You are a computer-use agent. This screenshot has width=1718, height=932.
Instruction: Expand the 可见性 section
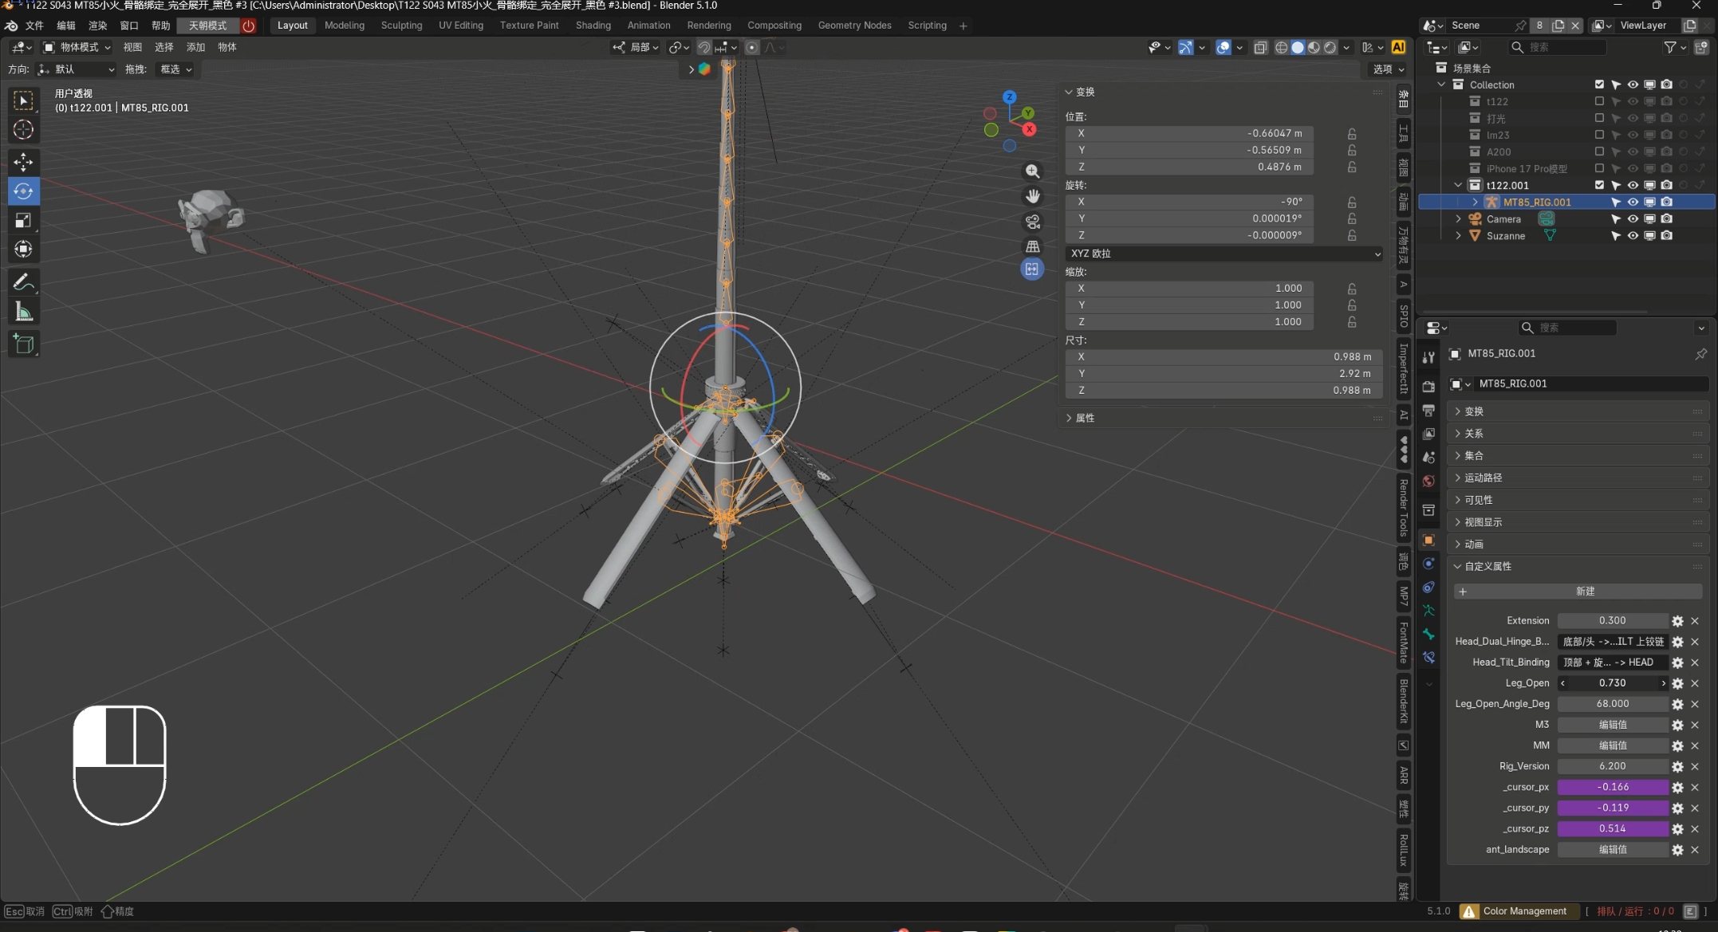coord(1478,500)
